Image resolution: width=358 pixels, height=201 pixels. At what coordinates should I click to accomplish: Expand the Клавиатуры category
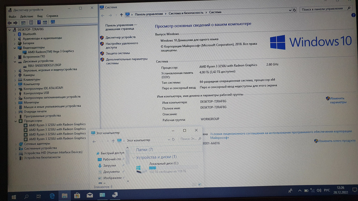click(x=15, y=80)
